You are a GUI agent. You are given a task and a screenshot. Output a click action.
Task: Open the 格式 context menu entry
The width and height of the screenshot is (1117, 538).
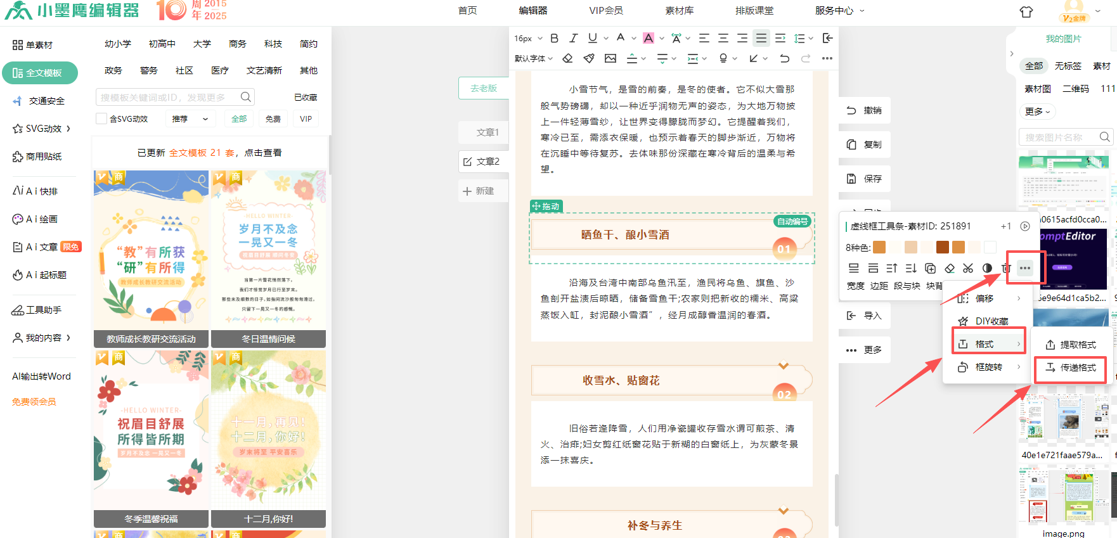[x=989, y=344]
